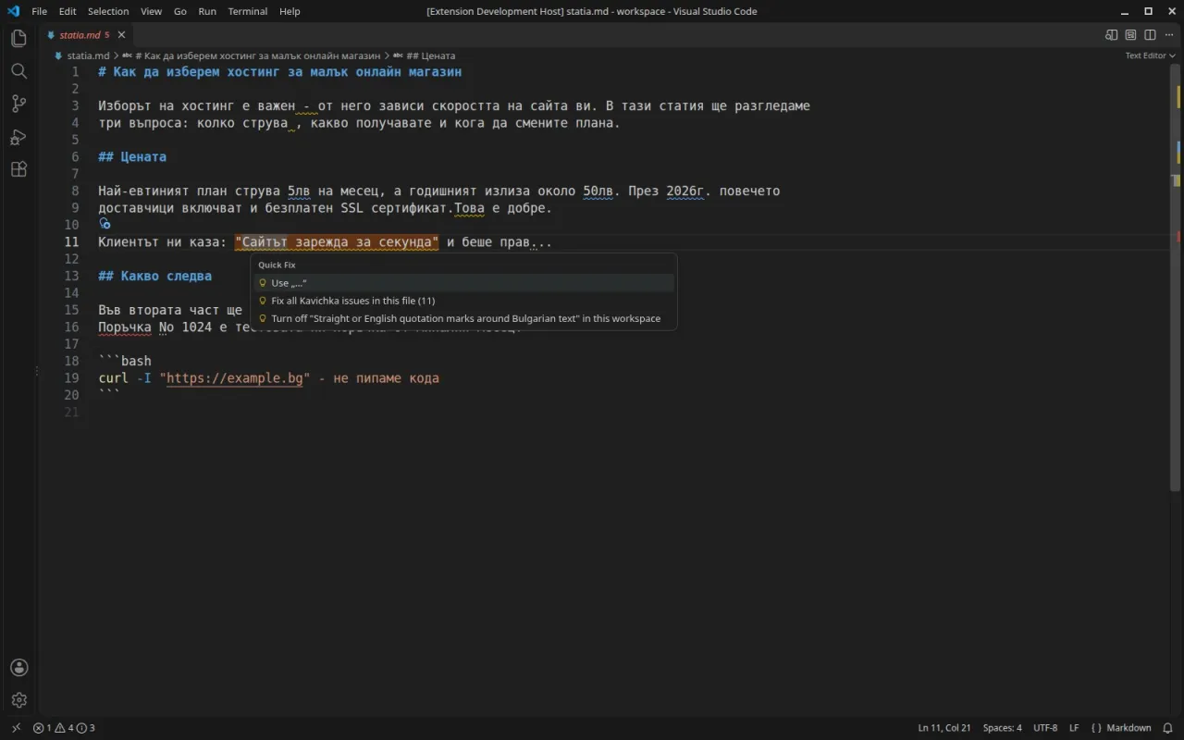
Task: Click the underlined '50лв' on line 8
Action: click(x=598, y=191)
